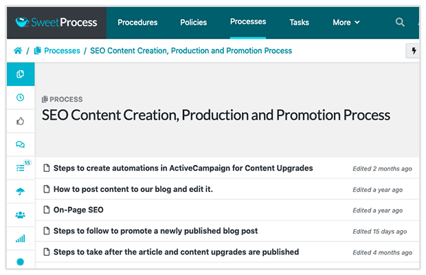
Task: Open Steps to follow to promote blog post
Action: coord(156,231)
